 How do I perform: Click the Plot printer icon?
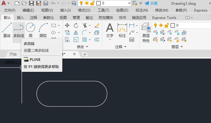point(46,3)
